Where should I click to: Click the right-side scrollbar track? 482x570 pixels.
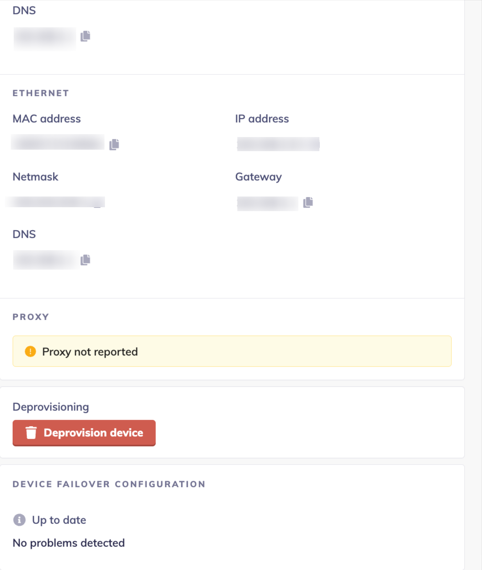tap(473, 293)
